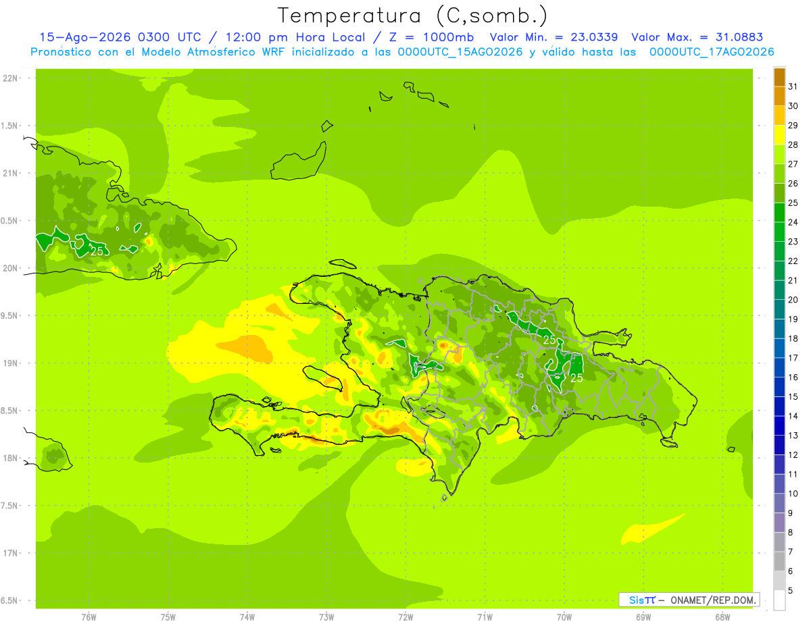The width and height of the screenshot is (811, 626).
Task: Click the 17N latitude axis label
Action: click(x=10, y=553)
